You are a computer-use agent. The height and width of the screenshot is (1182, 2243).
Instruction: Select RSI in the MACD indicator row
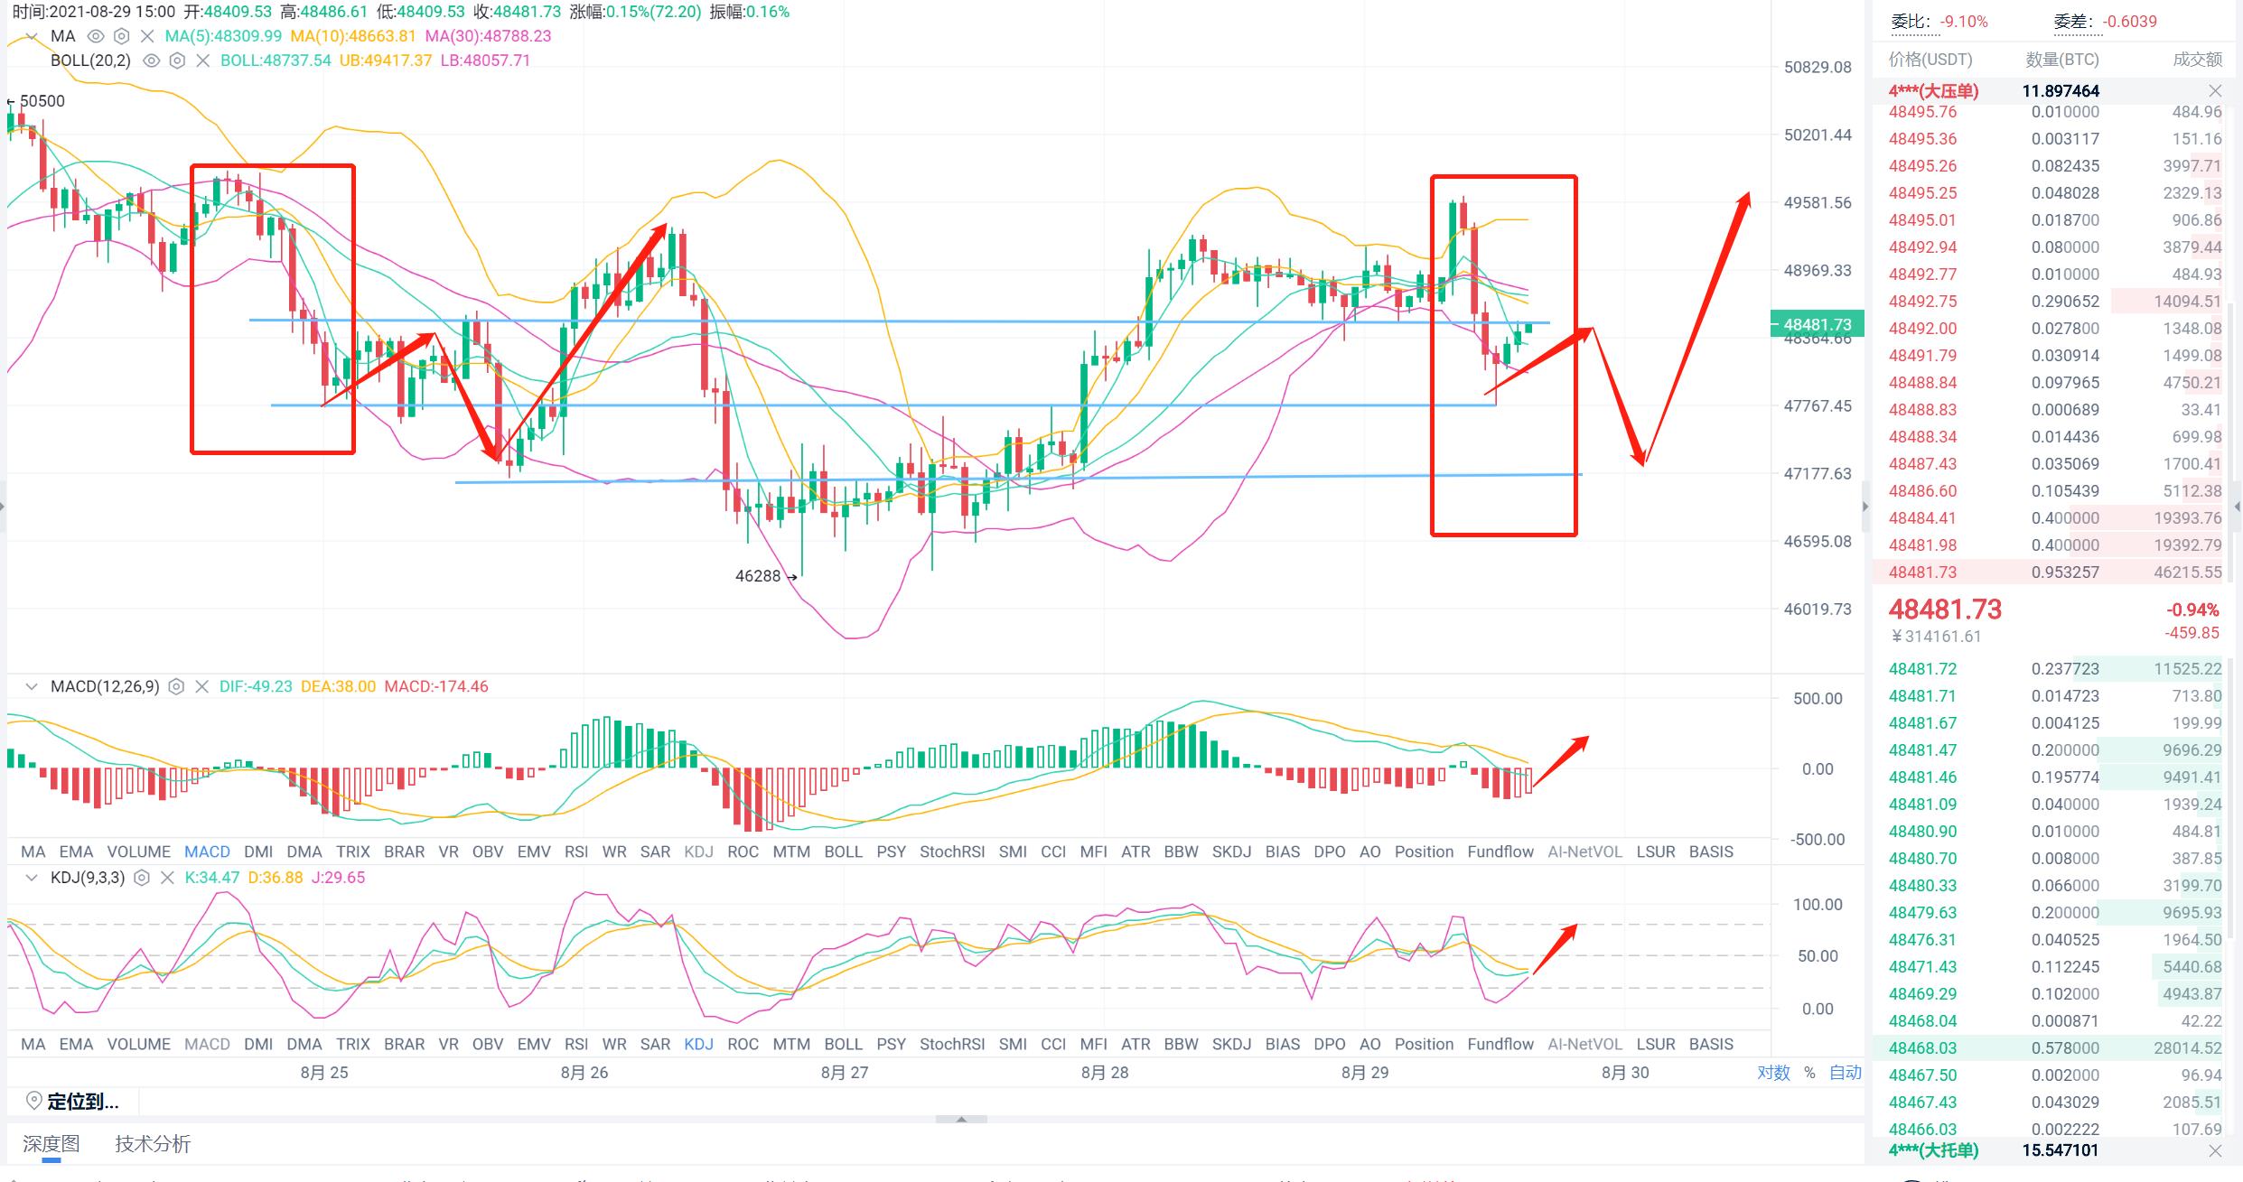click(575, 852)
